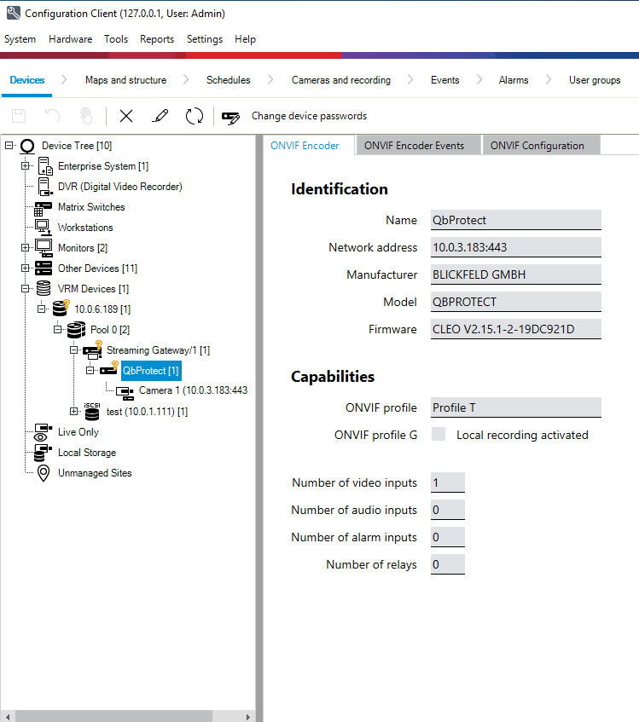
Task: Collapse the VRM Devices node
Action: pyautogui.click(x=26, y=289)
